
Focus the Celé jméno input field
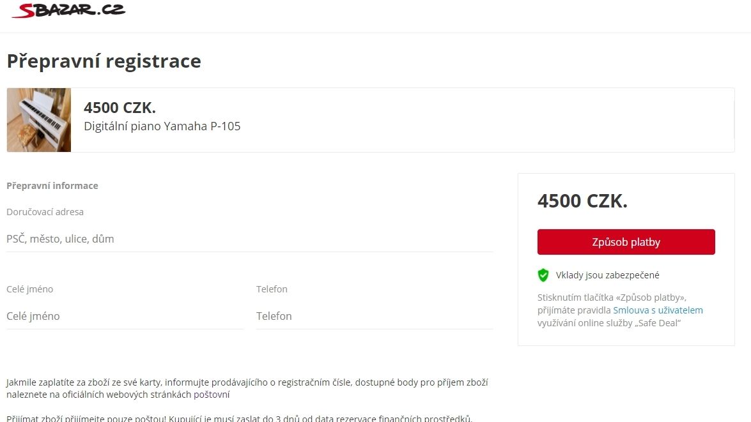(x=125, y=316)
